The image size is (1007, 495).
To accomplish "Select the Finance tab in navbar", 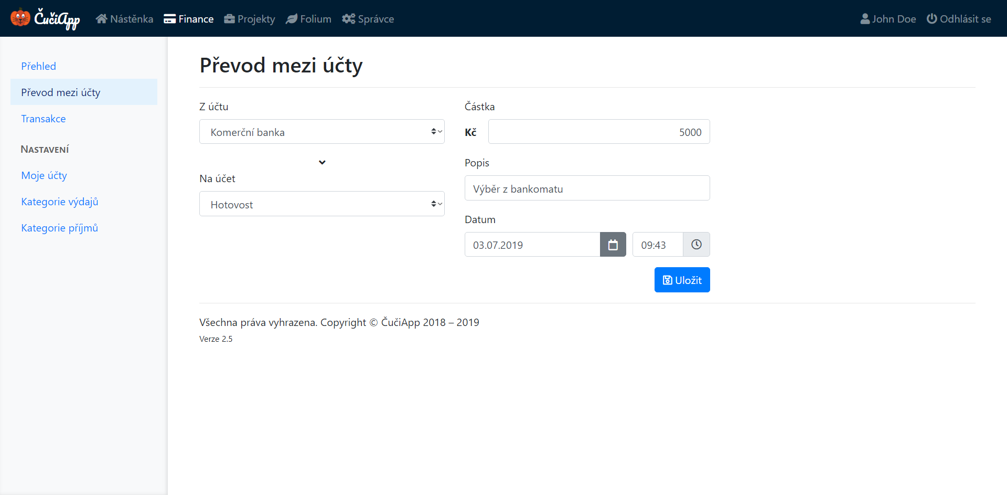I will click(189, 19).
